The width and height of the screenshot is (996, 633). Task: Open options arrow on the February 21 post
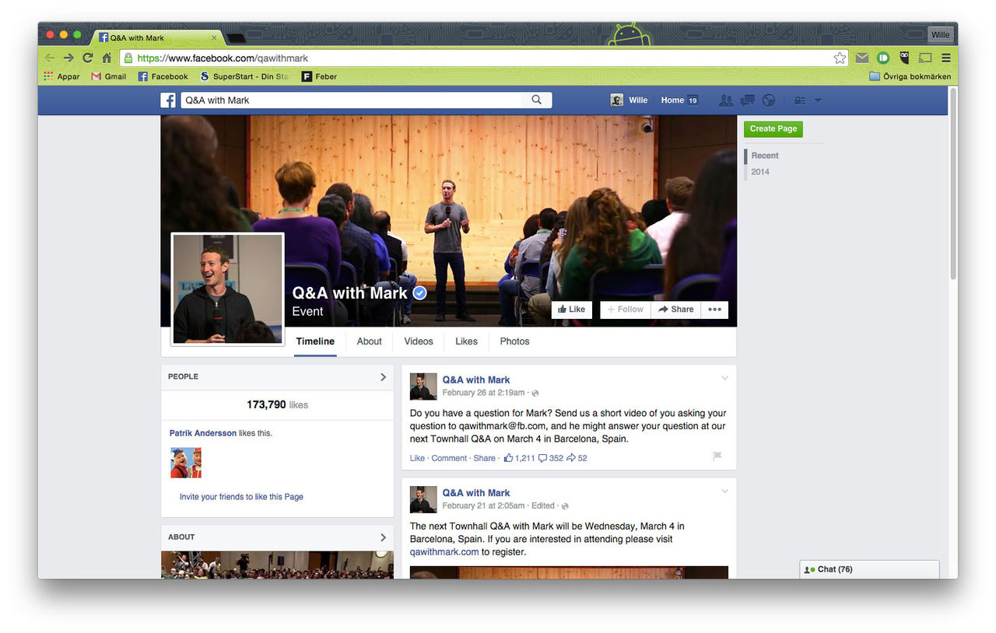724,491
